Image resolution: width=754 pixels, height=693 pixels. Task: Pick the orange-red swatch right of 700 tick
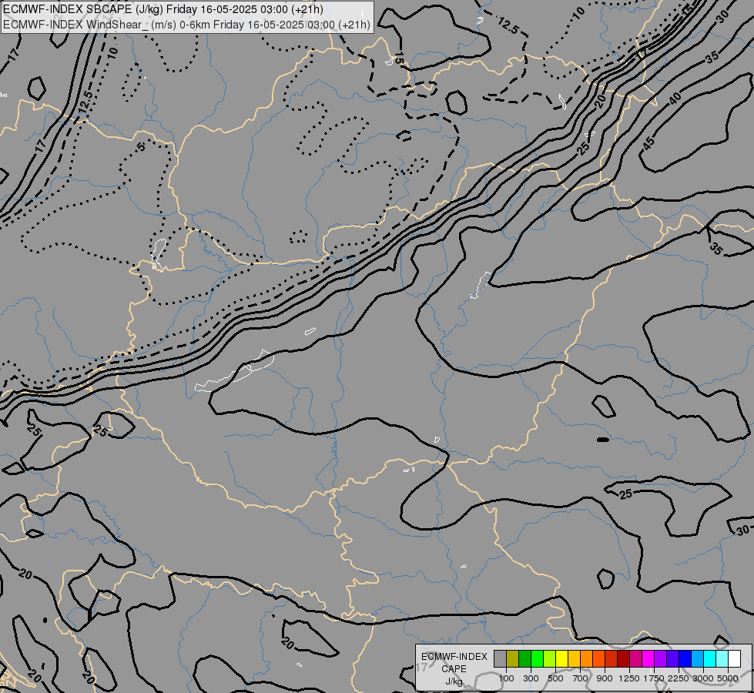598,659
